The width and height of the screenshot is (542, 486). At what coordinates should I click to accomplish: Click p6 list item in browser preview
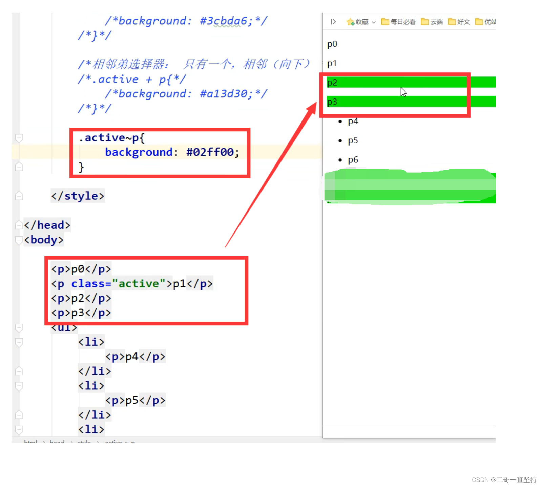tap(353, 160)
